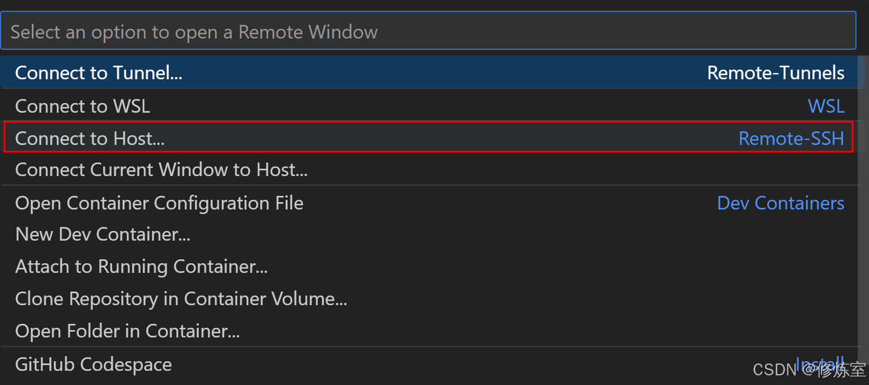
Task: Select Clone Repository in Container Volume...
Action: 181,299
